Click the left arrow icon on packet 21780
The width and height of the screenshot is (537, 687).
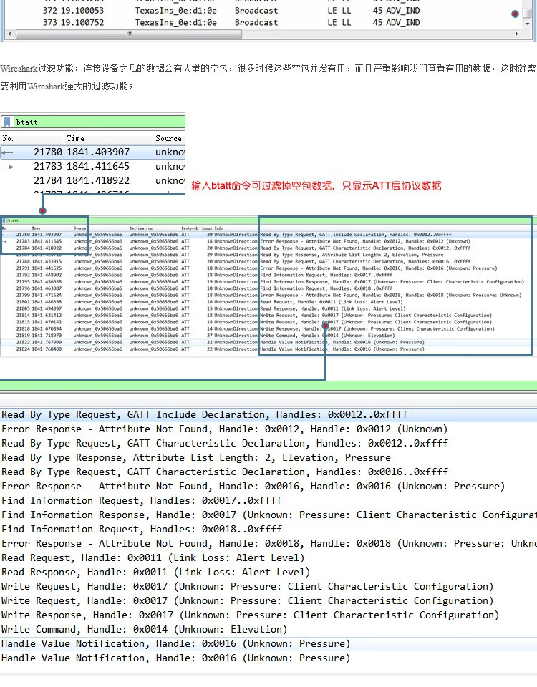(x=7, y=152)
